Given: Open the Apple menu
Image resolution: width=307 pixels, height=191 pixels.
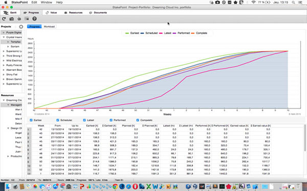Looking at the screenshot, I should (6, 3).
